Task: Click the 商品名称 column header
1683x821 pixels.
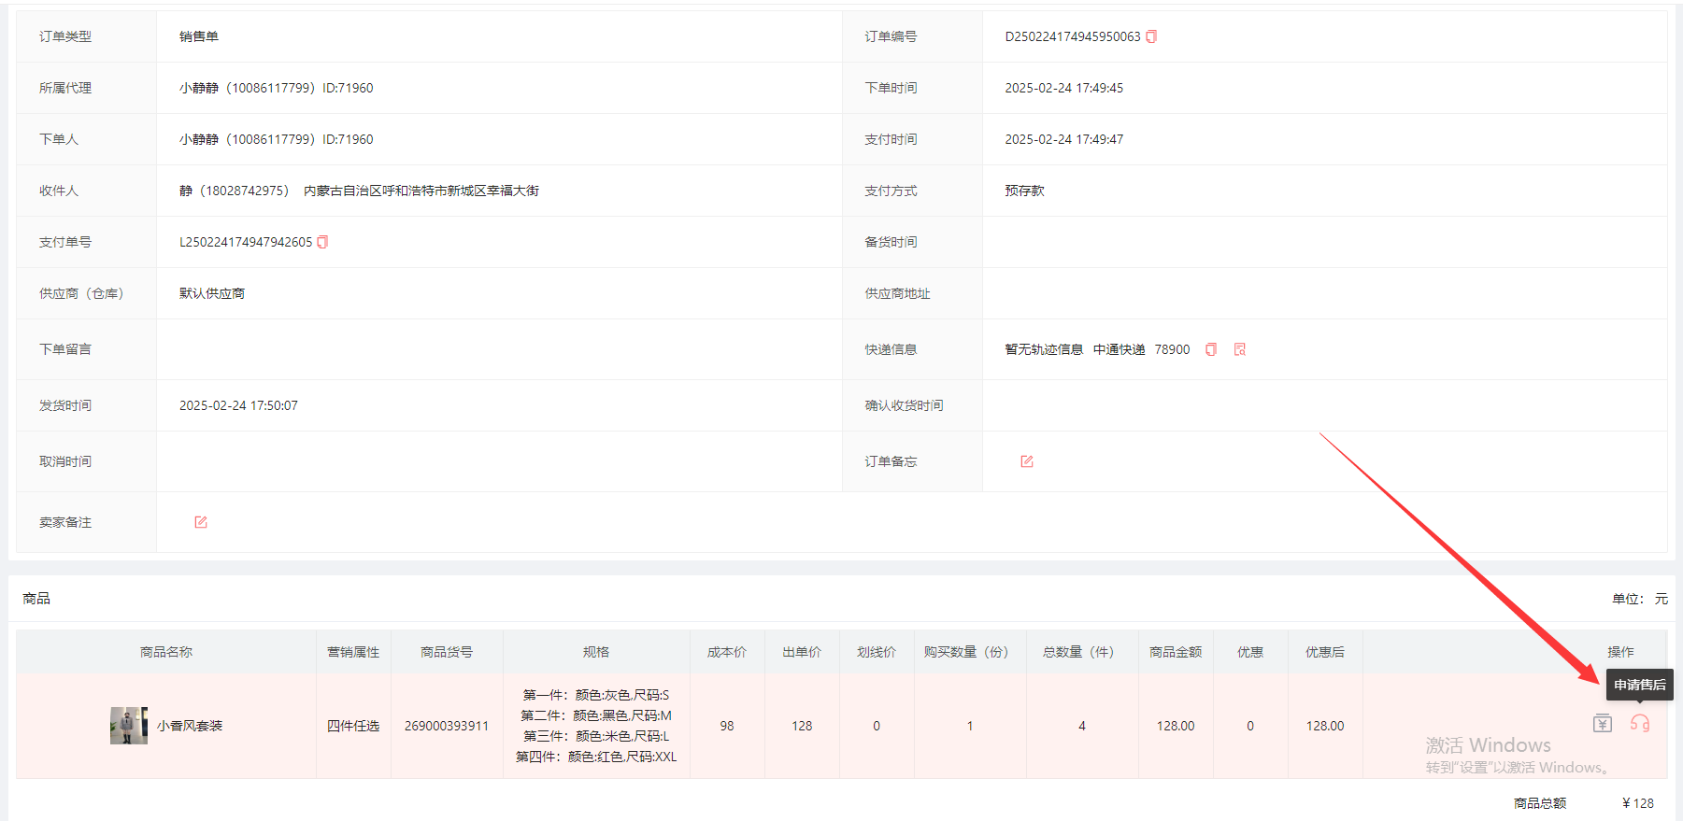Action: (166, 652)
